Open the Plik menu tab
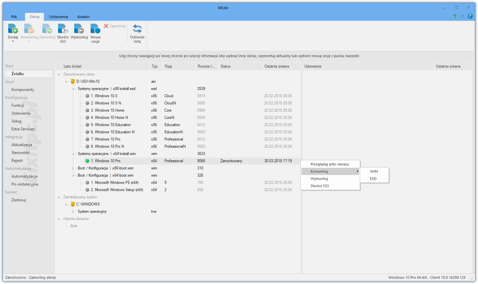The image size is (478, 284). click(x=14, y=17)
